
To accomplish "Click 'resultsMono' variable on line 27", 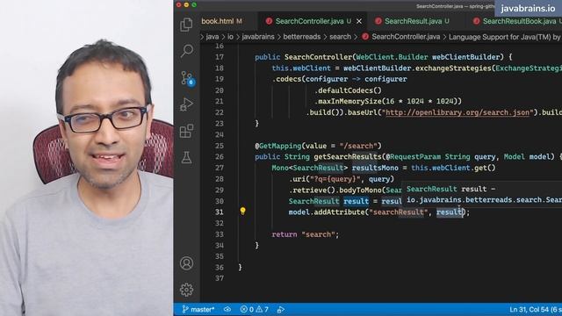I will [375, 168].
